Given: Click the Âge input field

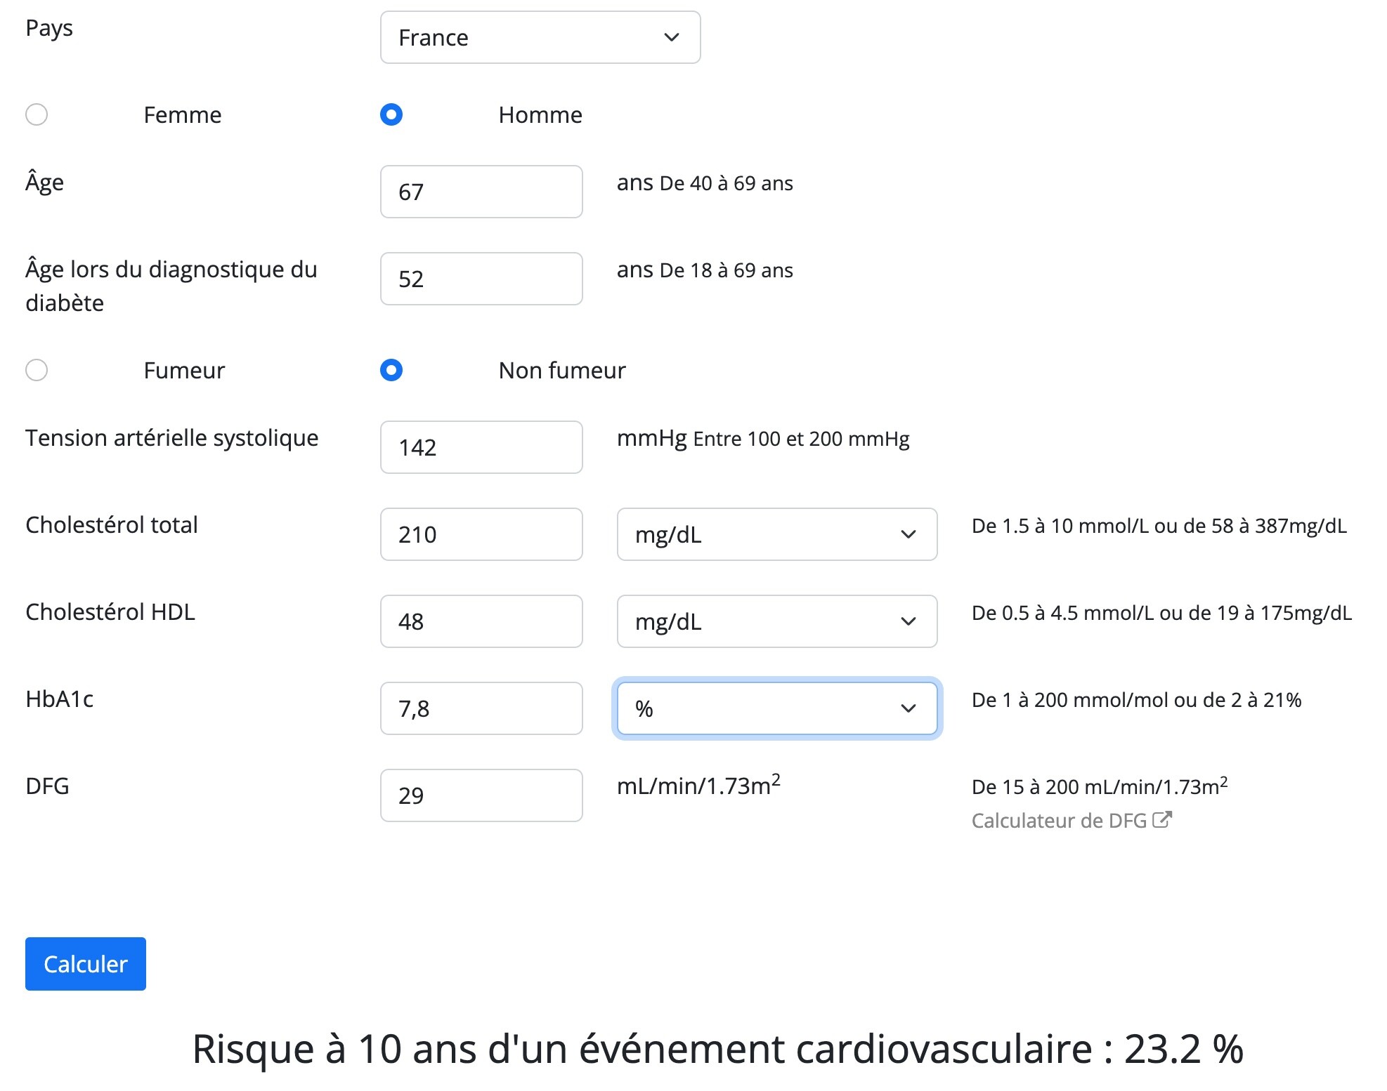Looking at the screenshot, I should coord(481,192).
